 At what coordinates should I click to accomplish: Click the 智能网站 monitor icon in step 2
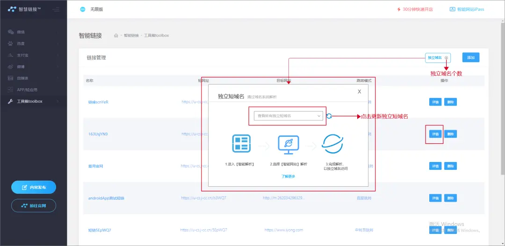click(x=289, y=144)
